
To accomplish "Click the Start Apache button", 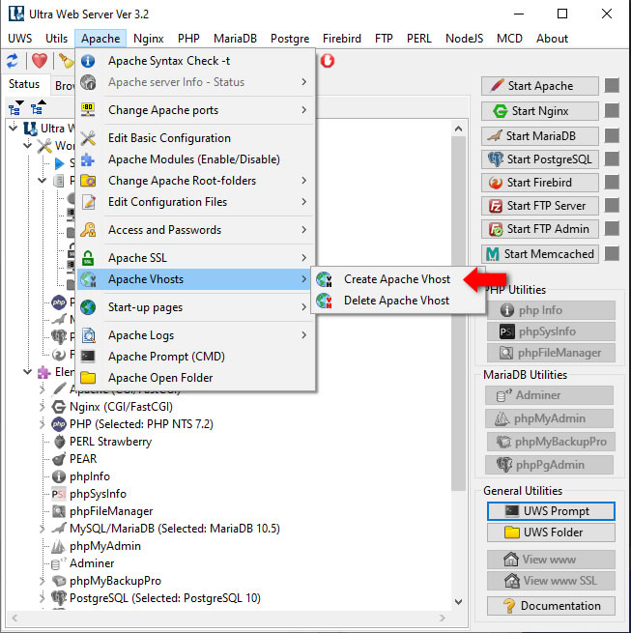I will pos(540,86).
